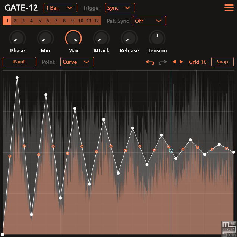
Task: Click the undo arrow icon
Action: click(150, 62)
